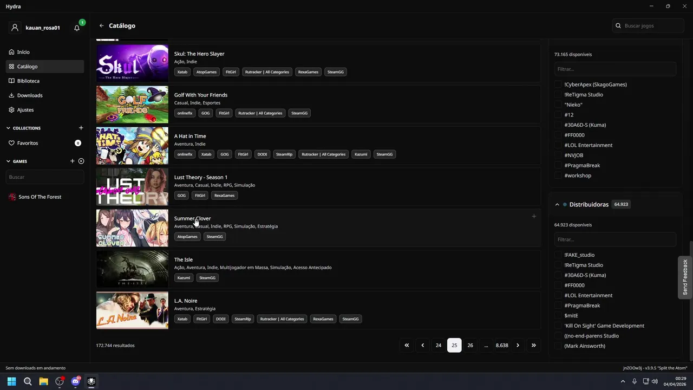The width and height of the screenshot is (693, 390).
Task: Open the Sons Of The Forest game icon
Action: pos(12,197)
